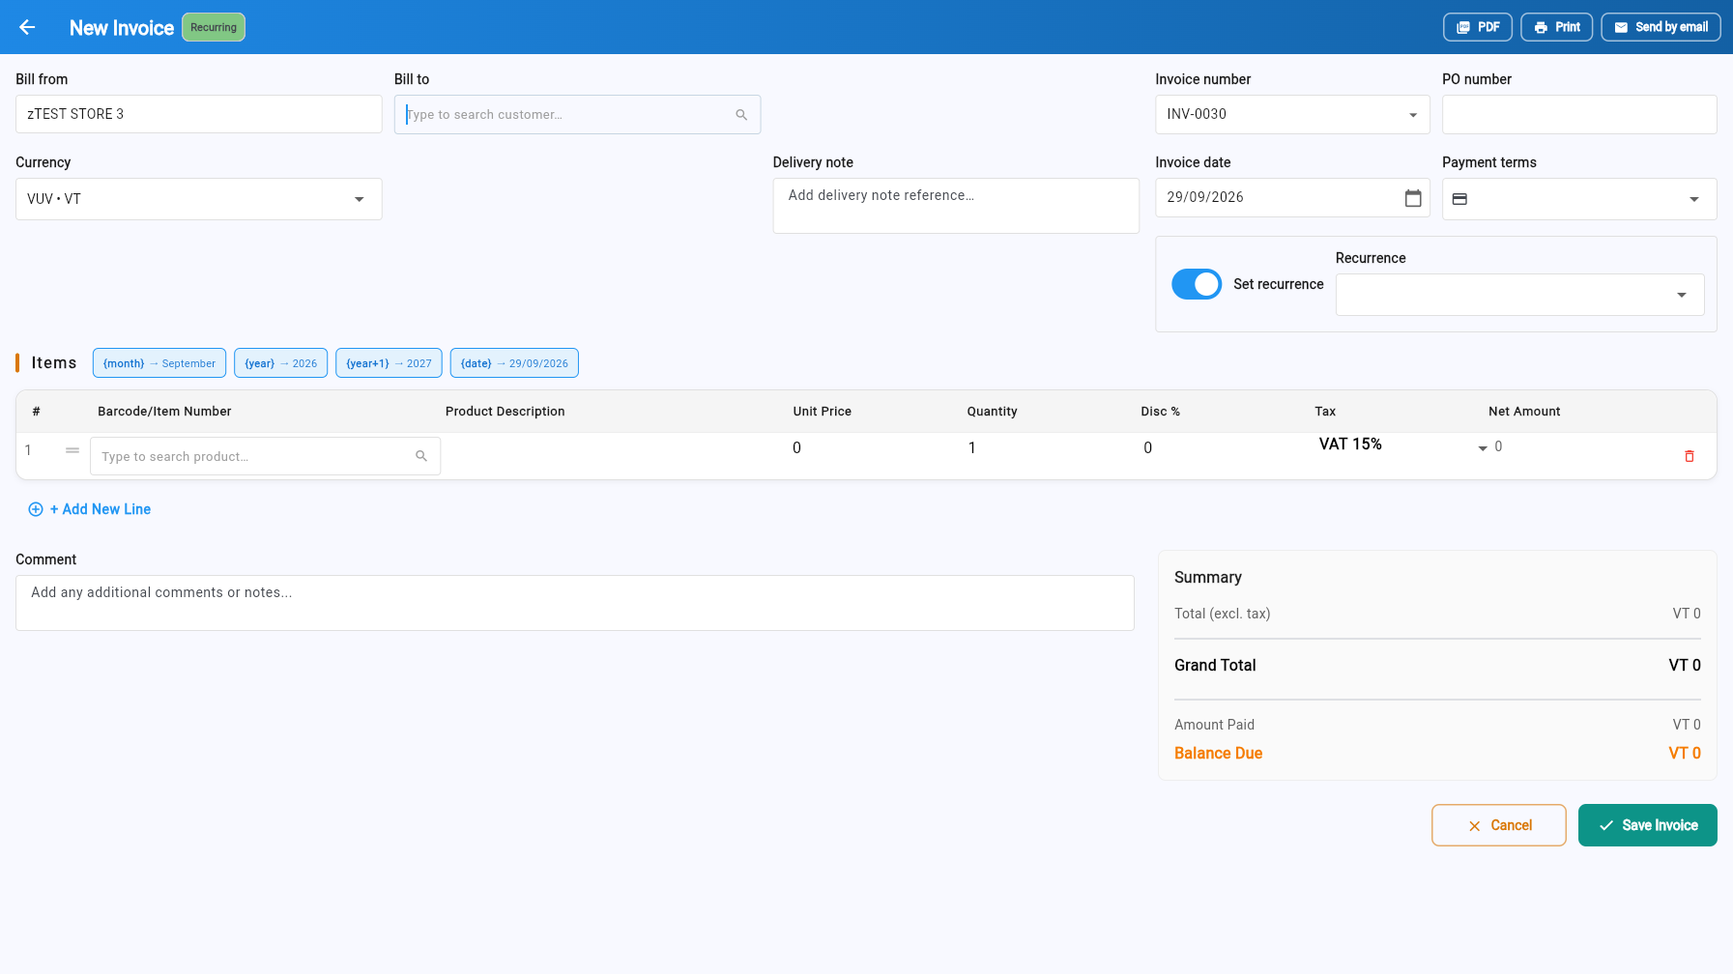The height and width of the screenshot is (974, 1733).
Task: Delete line 1 with the trash icon
Action: (1690, 456)
